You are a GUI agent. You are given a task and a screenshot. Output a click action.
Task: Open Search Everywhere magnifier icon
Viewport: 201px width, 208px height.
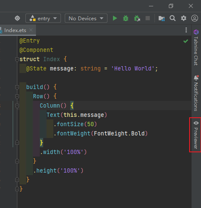click(173, 18)
